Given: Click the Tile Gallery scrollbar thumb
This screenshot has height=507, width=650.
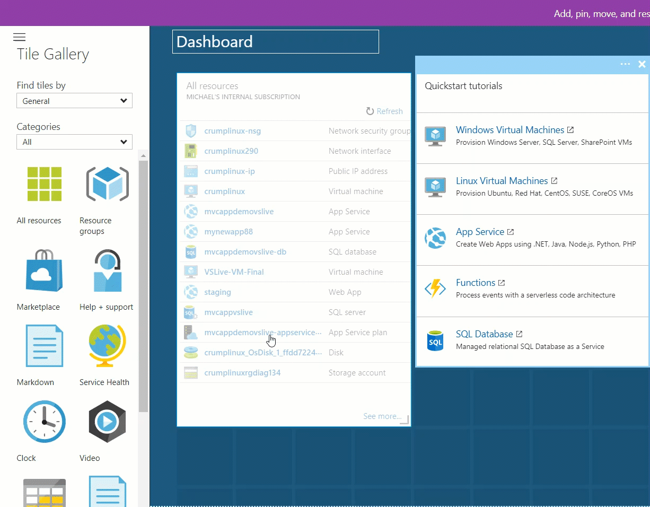Looking at the screenshot, I should [x=143, y=286].
